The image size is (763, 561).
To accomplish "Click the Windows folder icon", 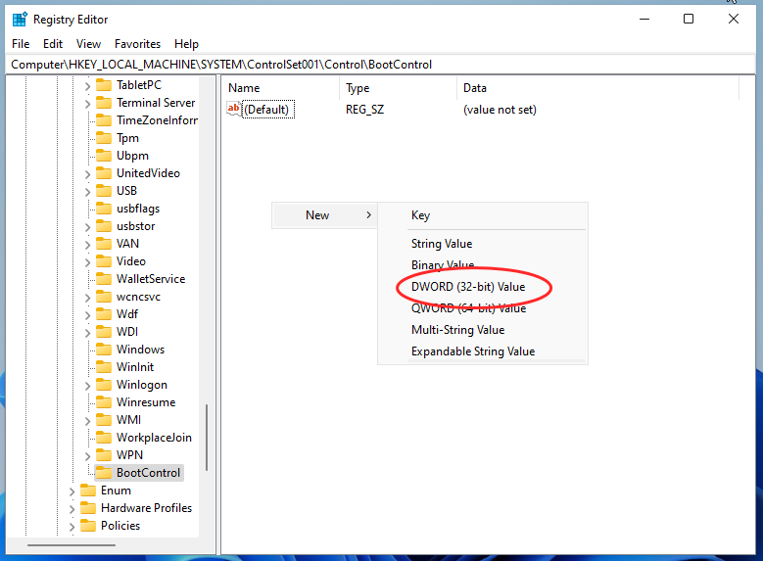I will tap(104, 349).
